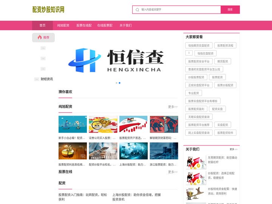Click the flame icon beside 推荐
Image resolution: width=272 pixels, height=204 pixels.
40,37
